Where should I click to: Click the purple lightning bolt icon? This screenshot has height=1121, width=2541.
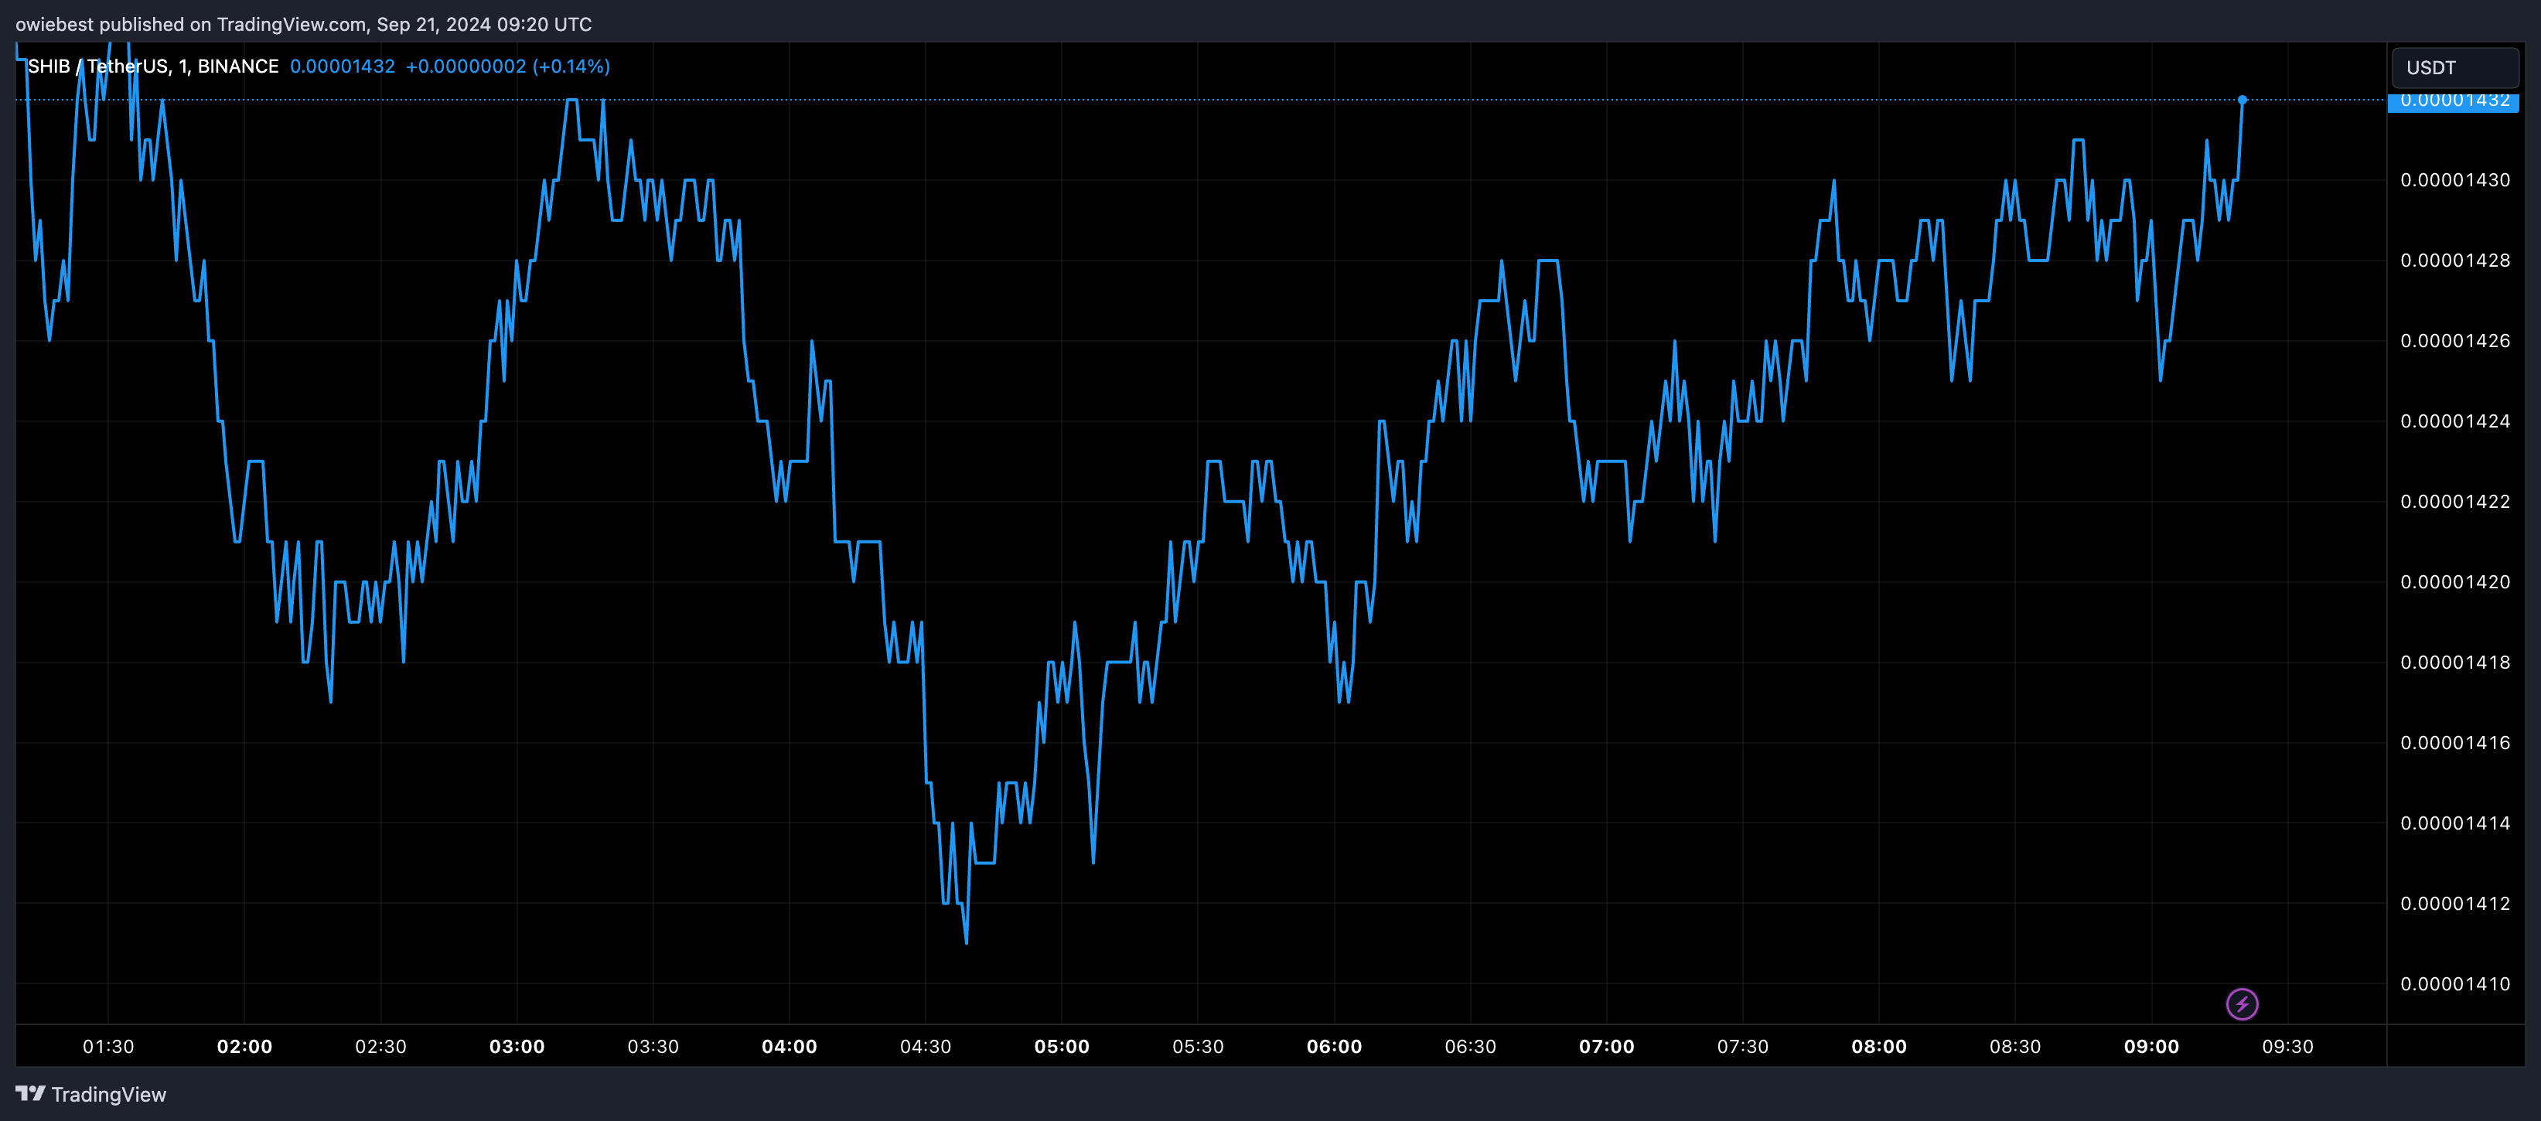click(x=2241, y=1003)
